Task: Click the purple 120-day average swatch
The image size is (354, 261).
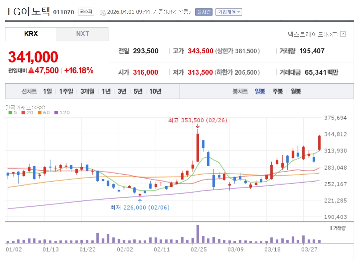Action: pos(56,113)
